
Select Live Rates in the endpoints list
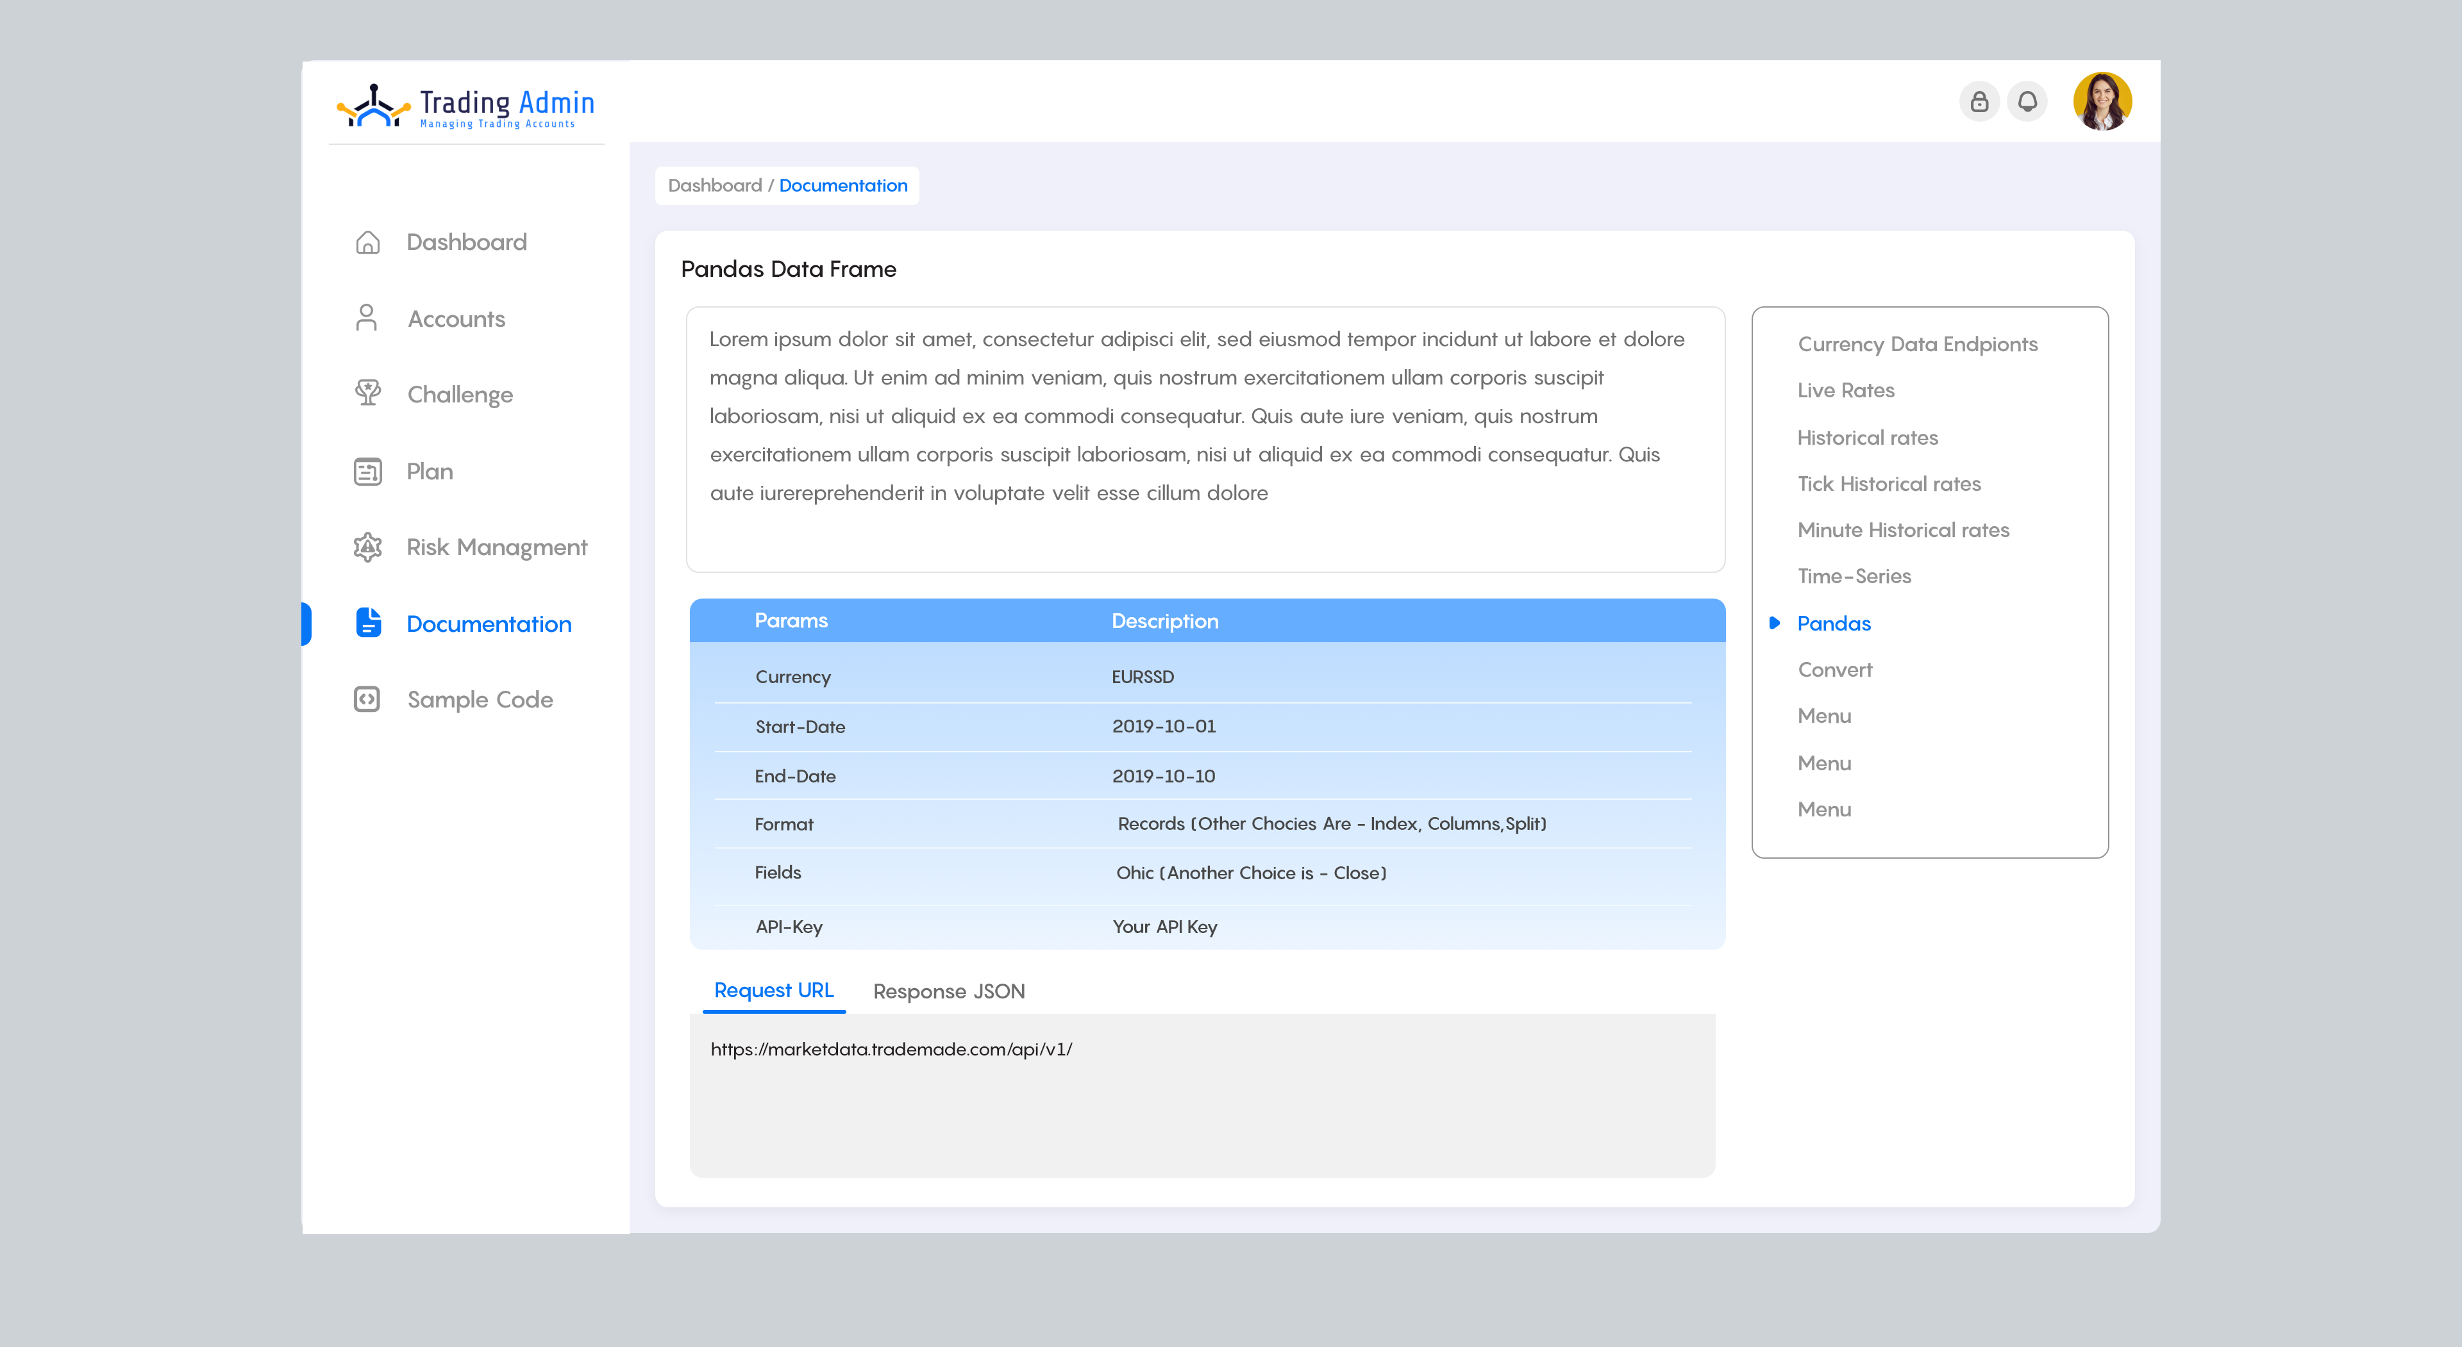1846,390
